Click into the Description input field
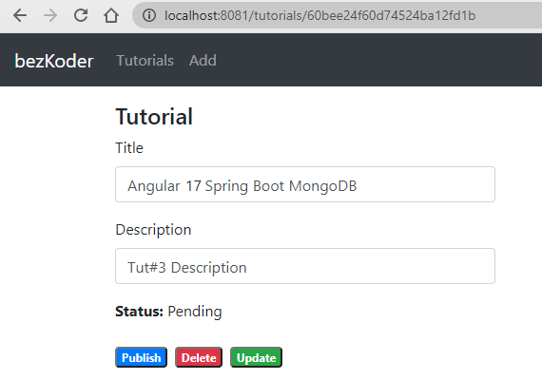This screenshot has width=542, height=380. click(x=305, y=266)
